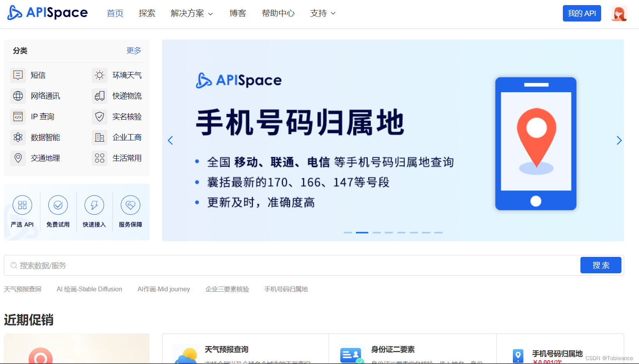Click the weather icon for 天气预报查询

tap(186, 355)
